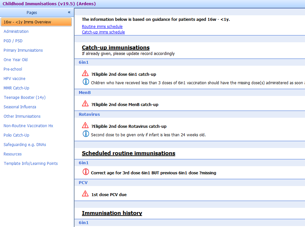The image size is (305, 227).
Task: Select the 16w - <1y Imms Overview page
Action: click(36, 22)
